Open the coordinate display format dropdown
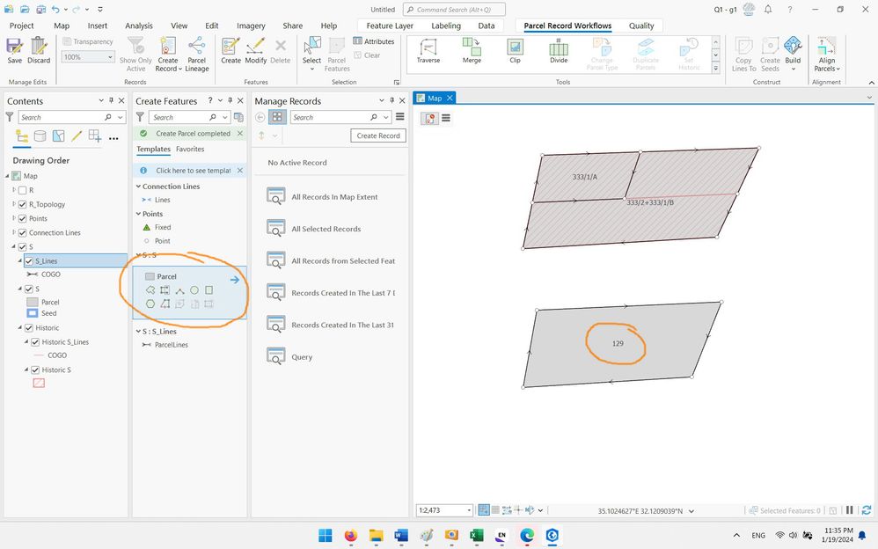 691,511
